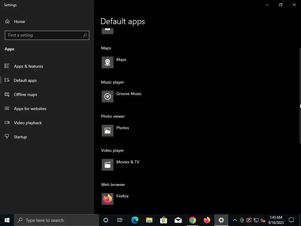Click the Firefox default browser icon
The width and height of the screenshot is (301, 226).
(x=108, y=199)
